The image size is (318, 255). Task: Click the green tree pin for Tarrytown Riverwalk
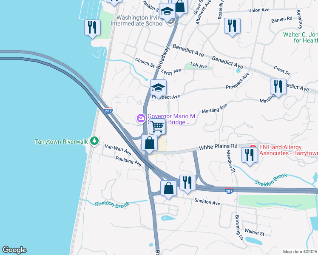[94, 141]
